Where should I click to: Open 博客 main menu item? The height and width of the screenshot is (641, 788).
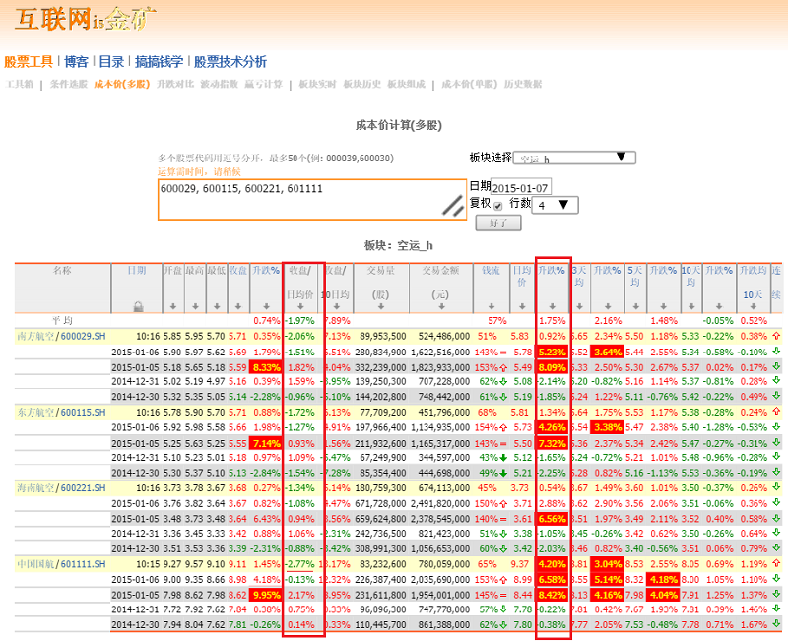pyautogui.click(x=77, y=62)
